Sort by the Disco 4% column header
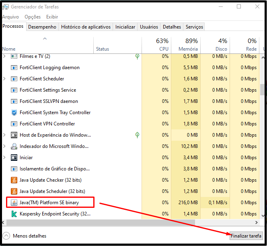Screen dimensions: 267x246 pyautogui.click(x=215, y=45)
